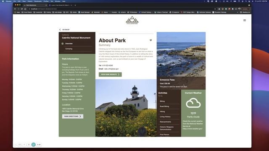Click the Cabrillo National Monument title

pyautogui.click(x=76, y=38)
